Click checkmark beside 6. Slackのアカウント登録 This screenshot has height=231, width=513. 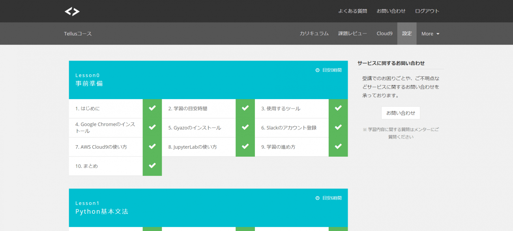pyautogui.click(x=338, y=128)
